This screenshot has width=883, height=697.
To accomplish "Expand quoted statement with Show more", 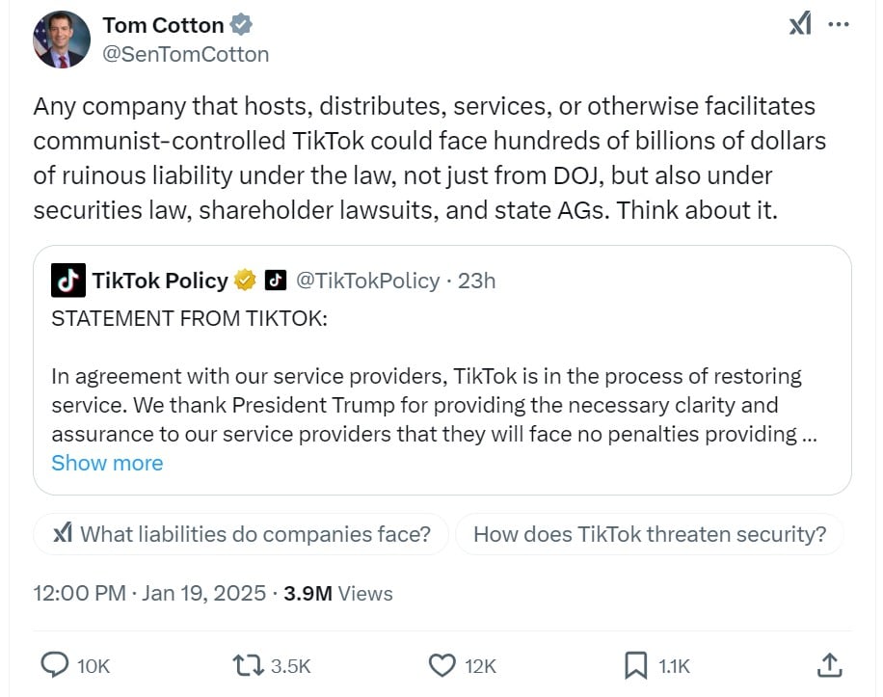I will click(107, 463).
